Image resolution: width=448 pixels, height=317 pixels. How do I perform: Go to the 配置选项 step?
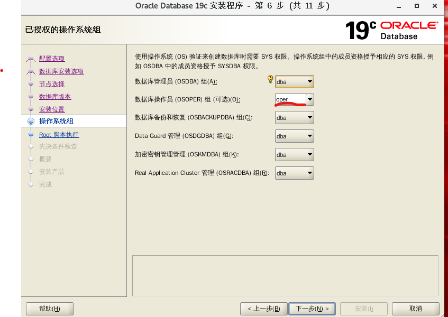52,59
